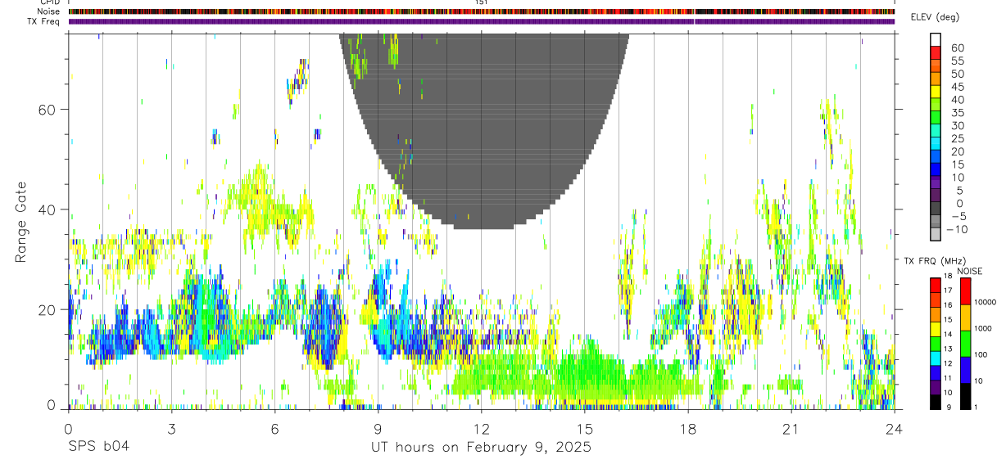Click x-axis tick label '9'
This screenshot has width=1006, height=464.
click(378, 428)
